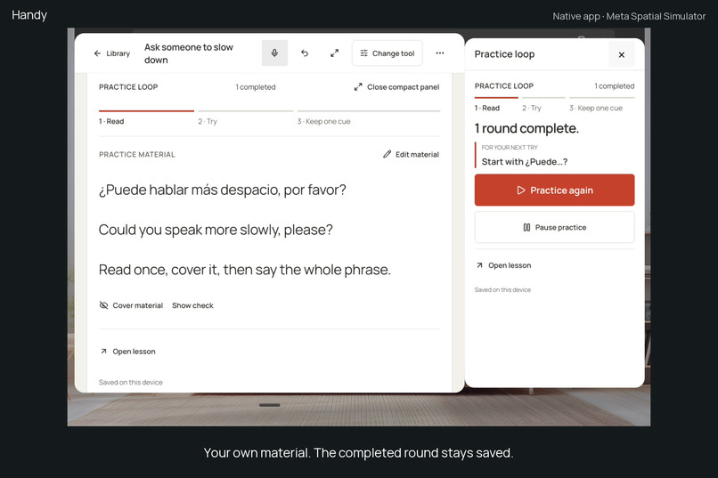Click the instruction 'Read once, cover it, then say the whole phrase.'
The image size is (718, 478).
pyautogui.click(x=245, y=270)
